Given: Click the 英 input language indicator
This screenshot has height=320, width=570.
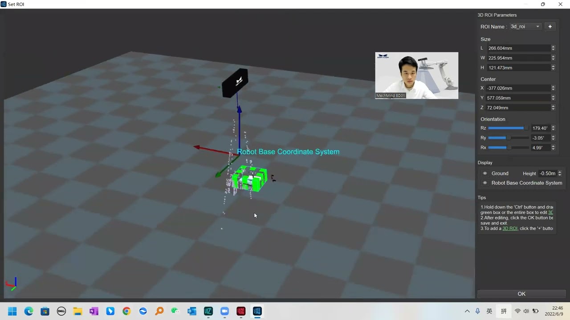Looking at the screenshot, I should [489, 311].
